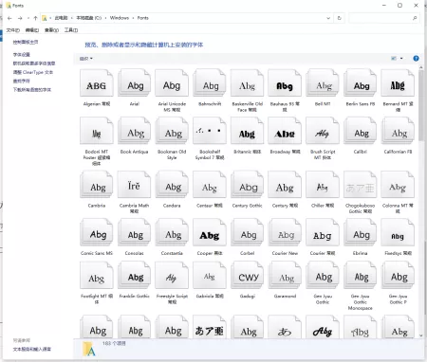The height and width of the screenshot is (362, 427).
Task: Open the File menu
Action: (12, 30)
